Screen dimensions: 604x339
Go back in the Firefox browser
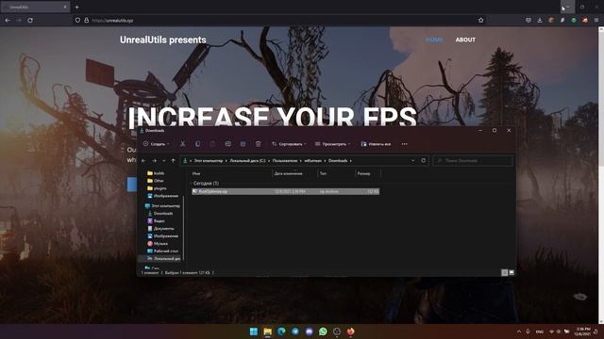8,20
